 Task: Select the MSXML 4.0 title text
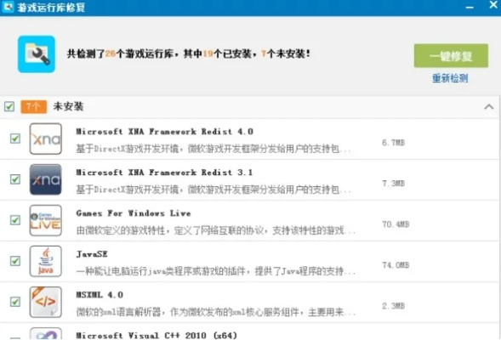click(100, 295)
